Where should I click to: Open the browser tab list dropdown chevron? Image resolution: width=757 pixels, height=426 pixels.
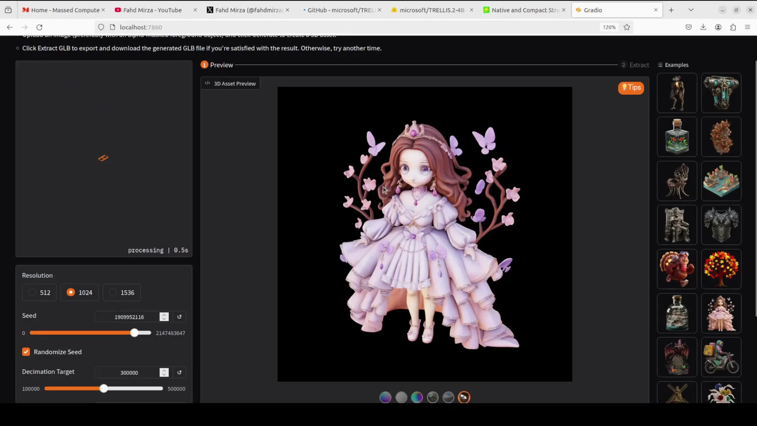[x=691, y=10]
